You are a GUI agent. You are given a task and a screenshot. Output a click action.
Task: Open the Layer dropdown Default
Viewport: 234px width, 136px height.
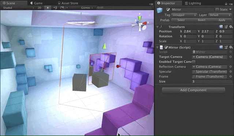point(220,15)
